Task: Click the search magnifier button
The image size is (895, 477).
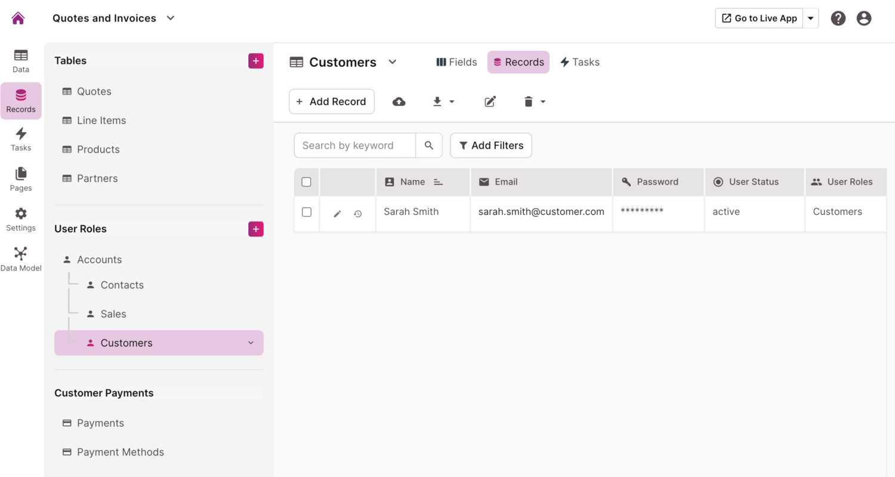Action: click(429, 146)
